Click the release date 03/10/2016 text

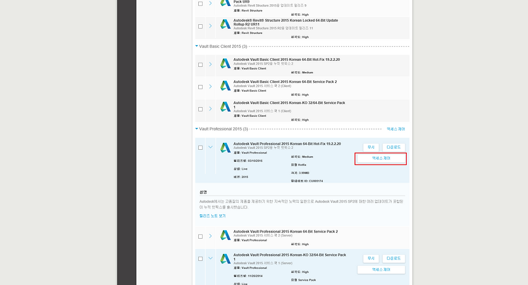(255, 161)
